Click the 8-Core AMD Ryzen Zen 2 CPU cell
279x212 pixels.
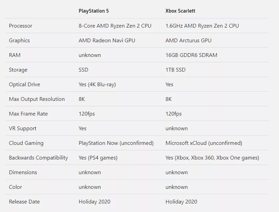(x=115, y=26)
